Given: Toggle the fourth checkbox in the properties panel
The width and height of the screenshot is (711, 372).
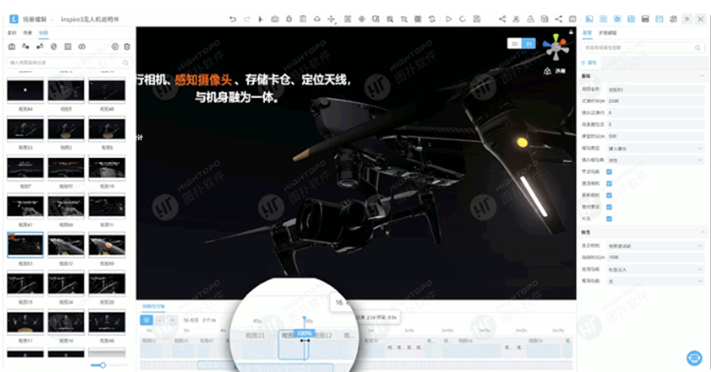Looking at the screenshot, I should [609, 207].
